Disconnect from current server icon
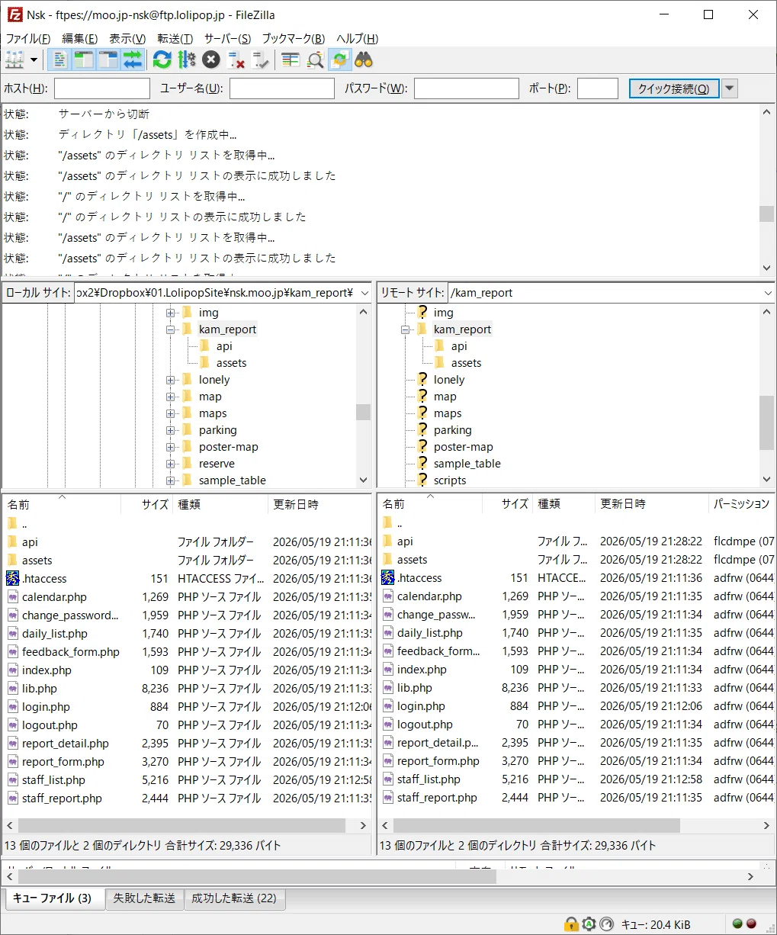This screenshot has height=935, width=777. (x=236, y=60)
